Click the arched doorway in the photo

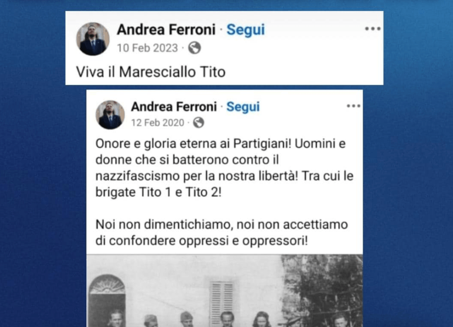pos(107,300)
